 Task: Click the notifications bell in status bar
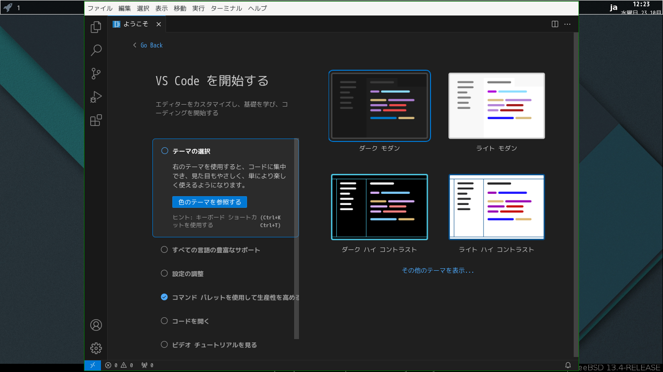click(568, 365)
